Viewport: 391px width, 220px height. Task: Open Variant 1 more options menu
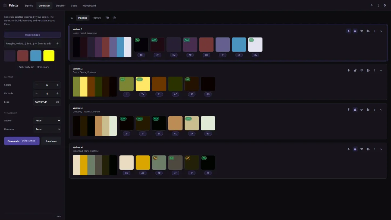pos(374,31)
